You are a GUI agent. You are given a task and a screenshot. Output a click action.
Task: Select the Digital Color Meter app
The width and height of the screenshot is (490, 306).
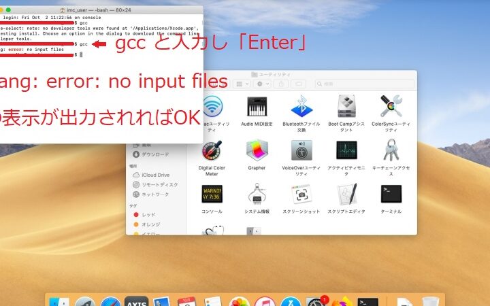[x=212, y=150]
